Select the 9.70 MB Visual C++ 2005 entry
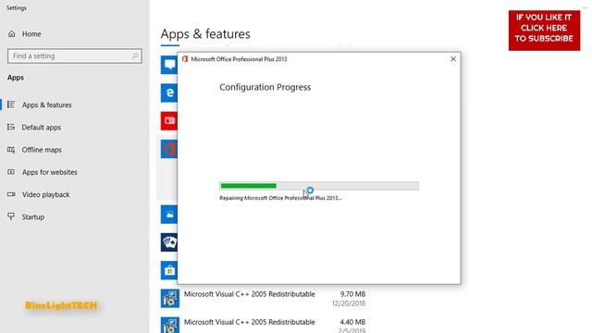Screen dimensions: 592x333 263,298
